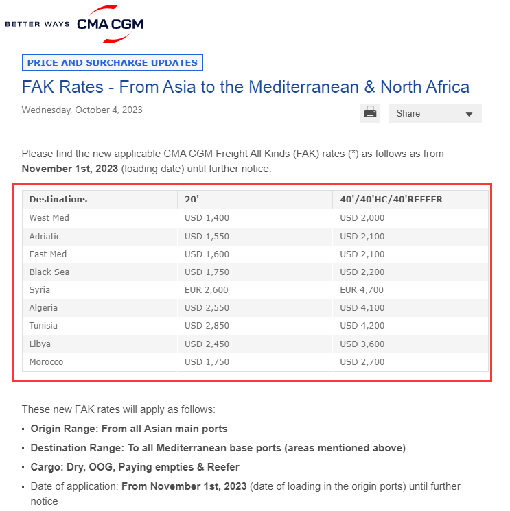The width and height of the screenshot is (510, 511).
Task: Click the Adriatic destination row
Action: [x=255, y=236]
